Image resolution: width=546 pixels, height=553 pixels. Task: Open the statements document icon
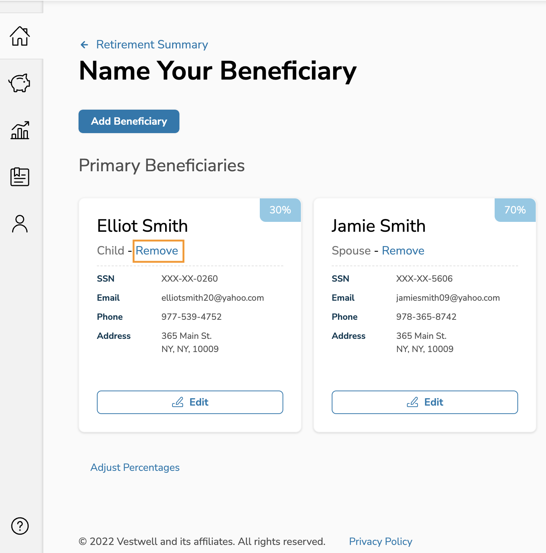point(20,177)
